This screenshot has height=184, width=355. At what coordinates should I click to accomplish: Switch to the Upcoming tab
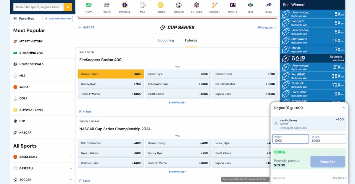[x=166, y=40]
